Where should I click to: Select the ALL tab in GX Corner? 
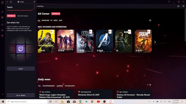(39, 21)
